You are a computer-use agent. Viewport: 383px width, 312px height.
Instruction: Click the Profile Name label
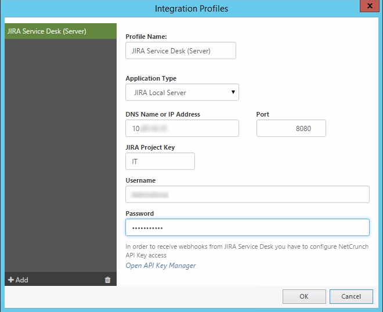(146, 37)
